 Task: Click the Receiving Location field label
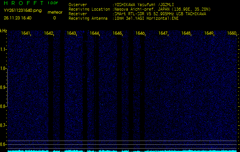click(x=89, y=9)
